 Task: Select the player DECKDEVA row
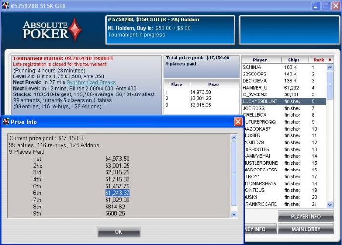tap(284, 81)
